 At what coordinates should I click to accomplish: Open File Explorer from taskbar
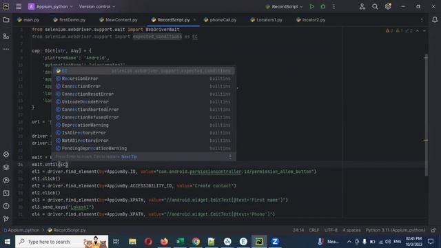click(132, 242)
